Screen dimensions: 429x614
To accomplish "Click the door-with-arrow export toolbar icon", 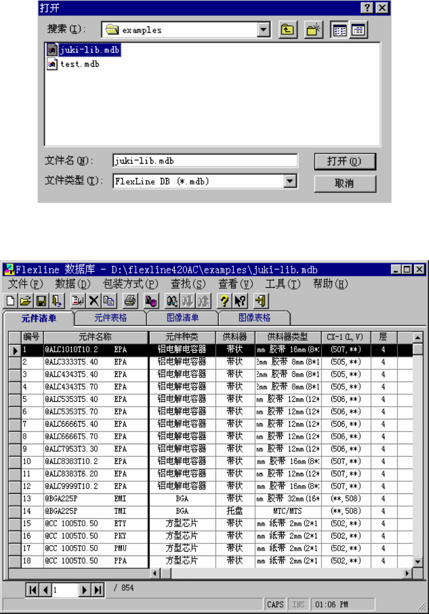I will click(56, 301).
